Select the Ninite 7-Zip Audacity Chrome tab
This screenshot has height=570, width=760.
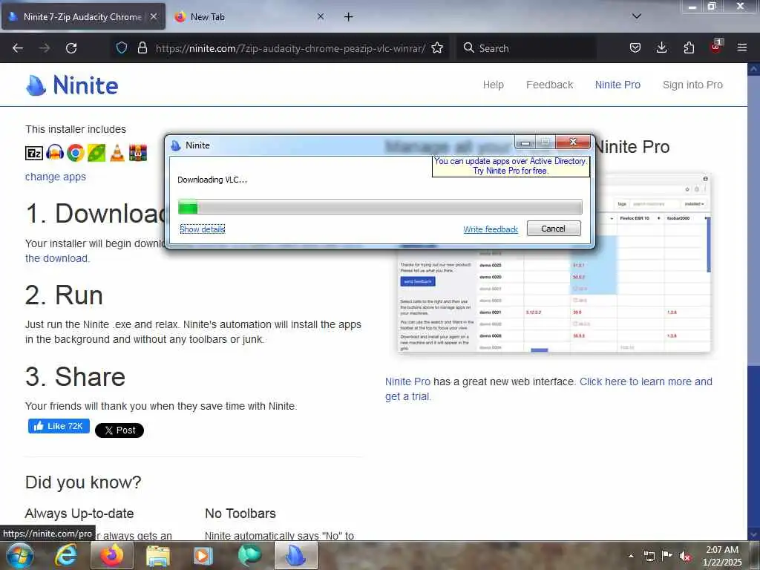coord(83,17)
